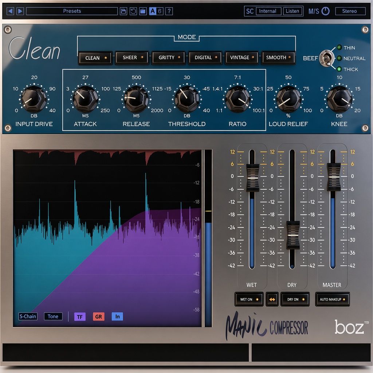This screenshot has height=373, width=373.
Task: Click the save preset icon
Action: 123,11
